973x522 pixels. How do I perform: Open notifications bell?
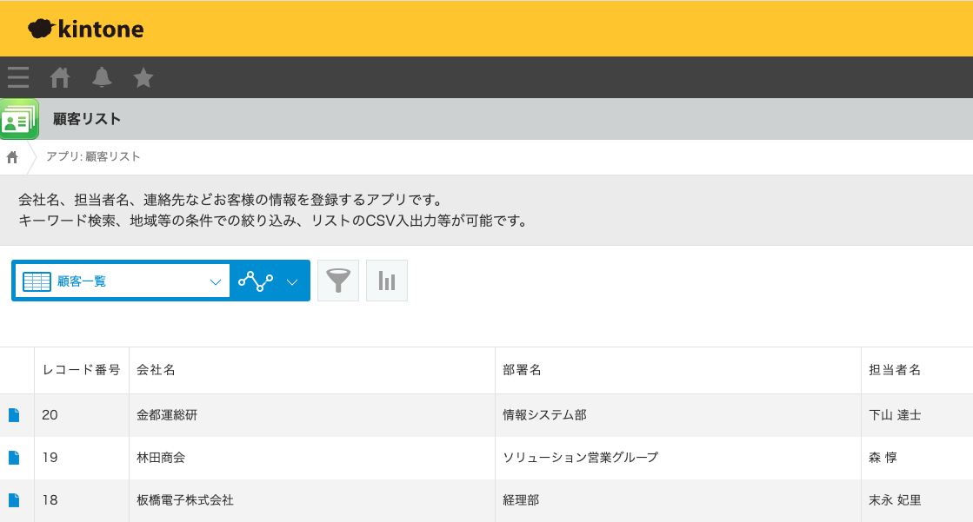[x=102, y=77]
